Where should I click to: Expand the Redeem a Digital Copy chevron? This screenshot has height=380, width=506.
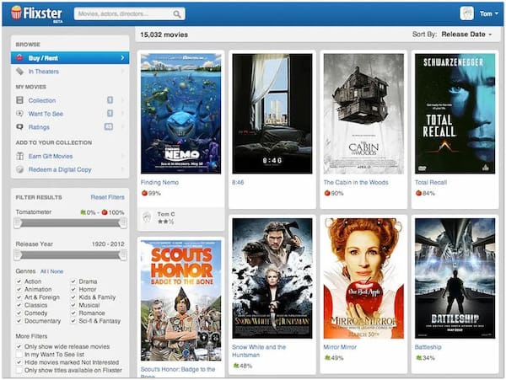pos(122,169)
